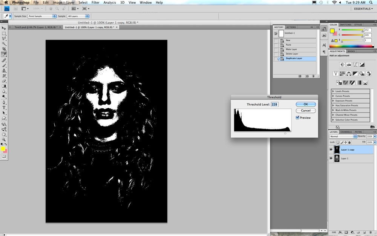Image resolution: width=377 pixels, height=236 pixels.
Task: Select the Eraser tool
Action: click(4, 81)
